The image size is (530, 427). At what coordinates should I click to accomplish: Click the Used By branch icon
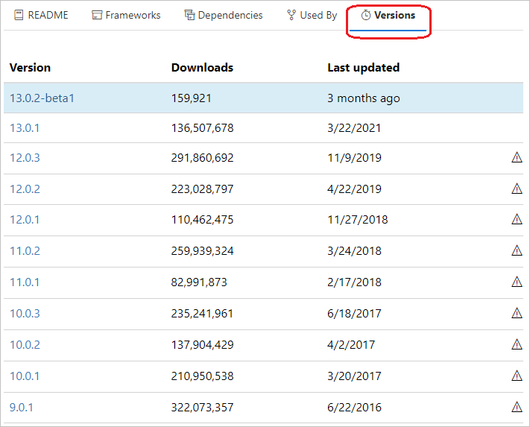tap(291, 15)
